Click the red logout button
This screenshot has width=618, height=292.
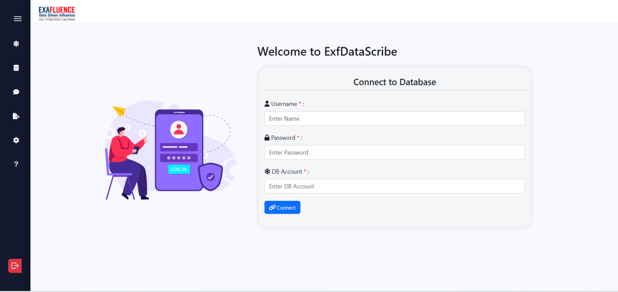15,266
